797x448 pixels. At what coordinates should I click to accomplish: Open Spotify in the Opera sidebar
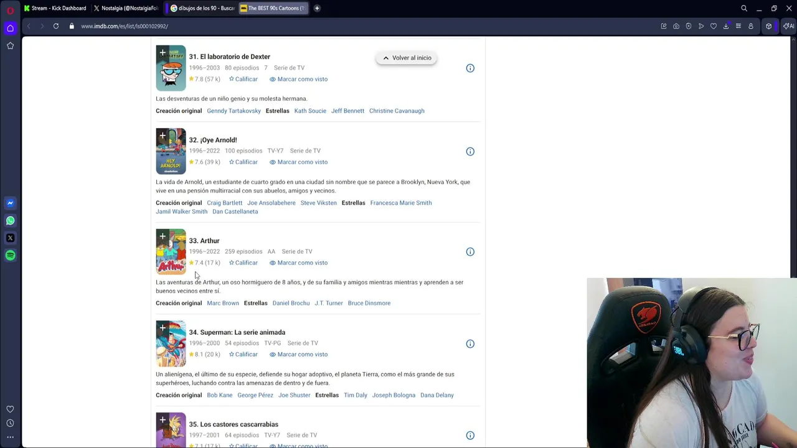pyautogui.click(x=10, y=255)
